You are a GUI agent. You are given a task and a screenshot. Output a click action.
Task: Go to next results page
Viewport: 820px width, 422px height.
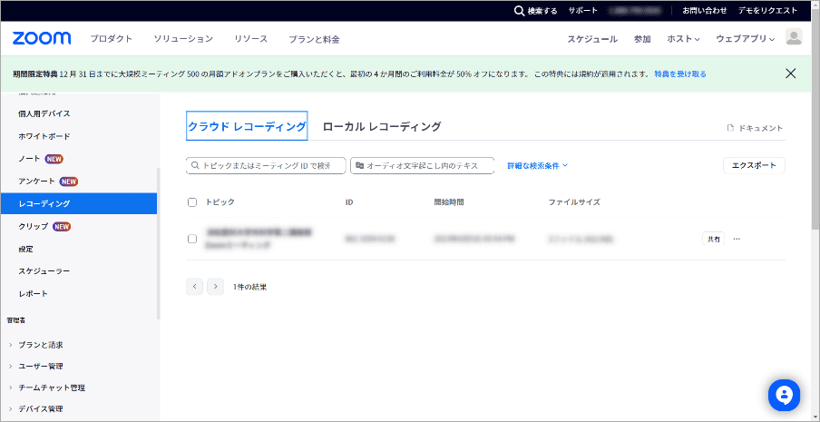click(x=216, y=287)
